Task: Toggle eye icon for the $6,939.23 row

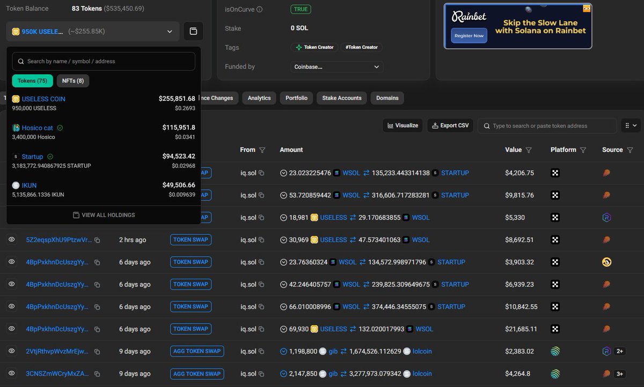Action: [11, 284]
